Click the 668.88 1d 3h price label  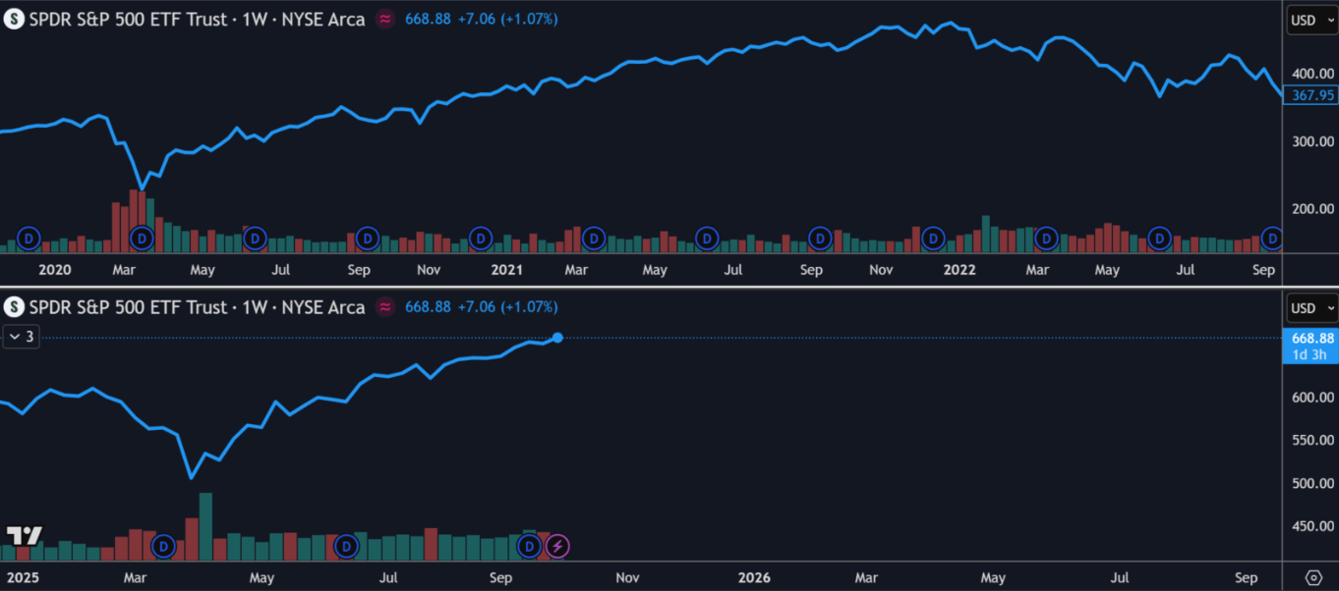pos(1310,346)
